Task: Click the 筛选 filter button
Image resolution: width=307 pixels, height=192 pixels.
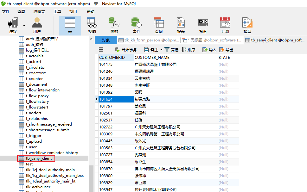Action: coord(171,50)
